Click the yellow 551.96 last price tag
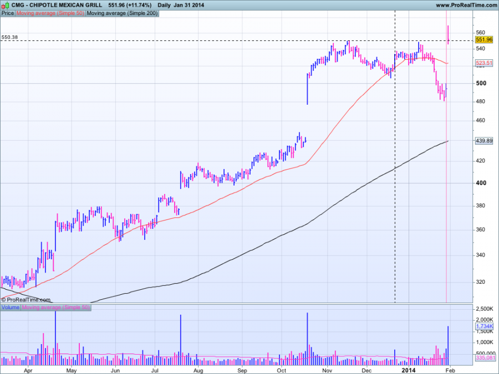Screen dimensions: 499x374 click(x=483, y=40)
